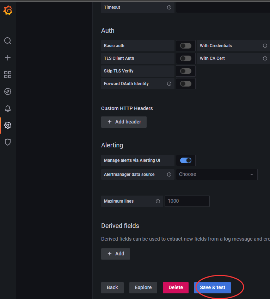The width and height of the screenshot is (270, 299).
Task: Open the Alerting bell icon
Action: (8, 108)
